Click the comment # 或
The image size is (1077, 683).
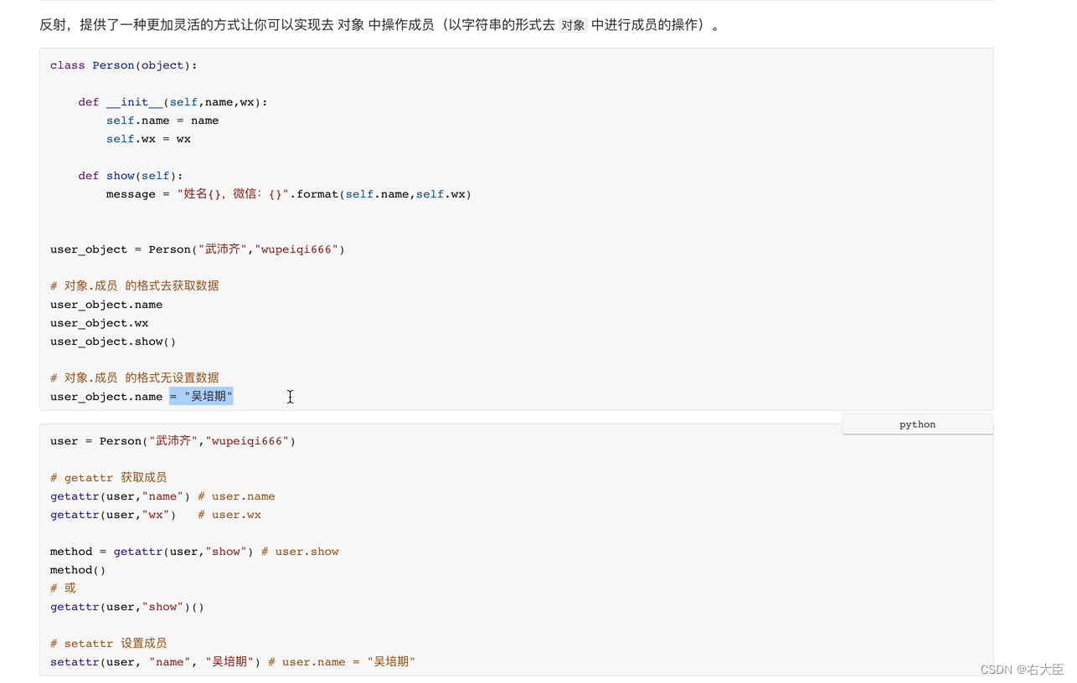(x=62, y=588)
